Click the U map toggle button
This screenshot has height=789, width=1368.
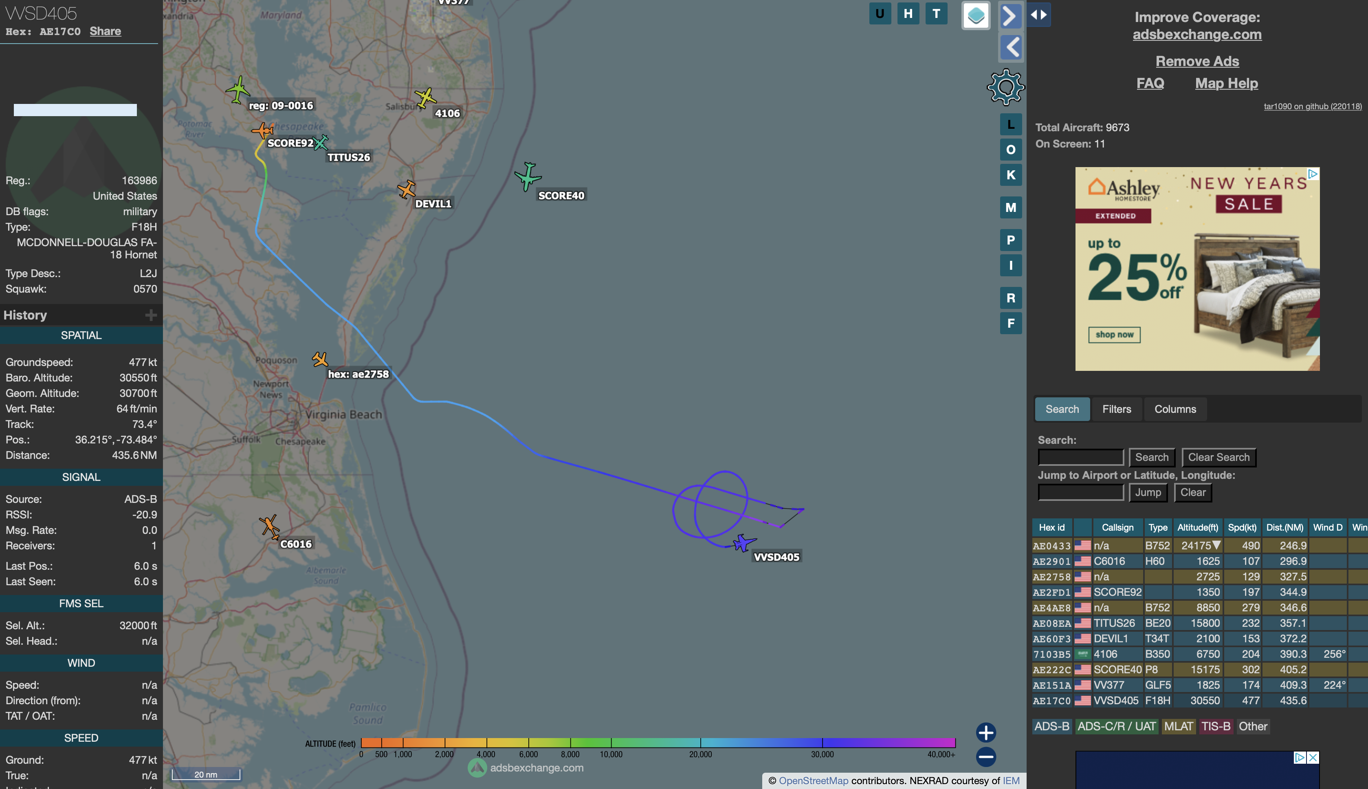tap(880, 14)
